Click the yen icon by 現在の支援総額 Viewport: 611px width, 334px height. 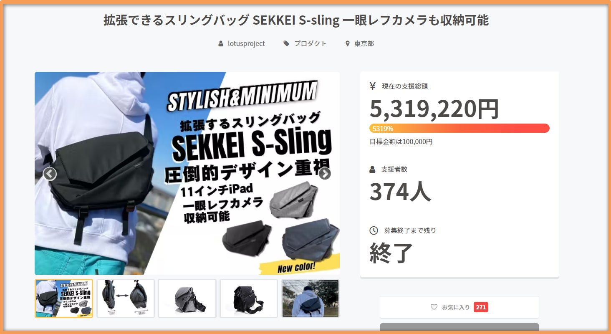tap(373, 86)
